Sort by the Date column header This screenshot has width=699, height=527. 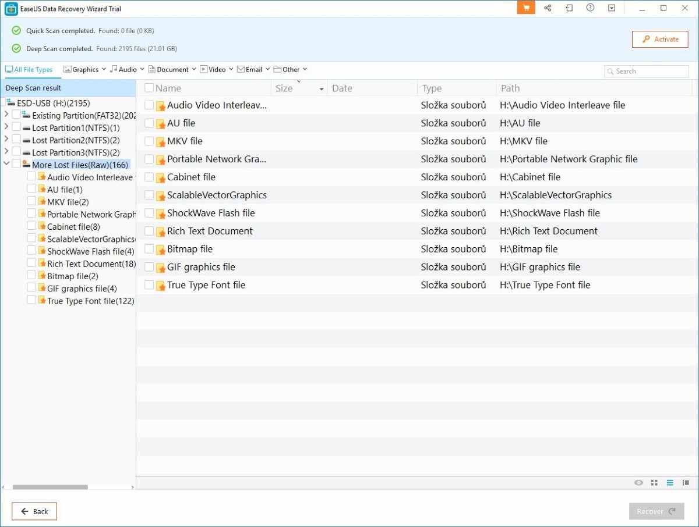(342, 88)
